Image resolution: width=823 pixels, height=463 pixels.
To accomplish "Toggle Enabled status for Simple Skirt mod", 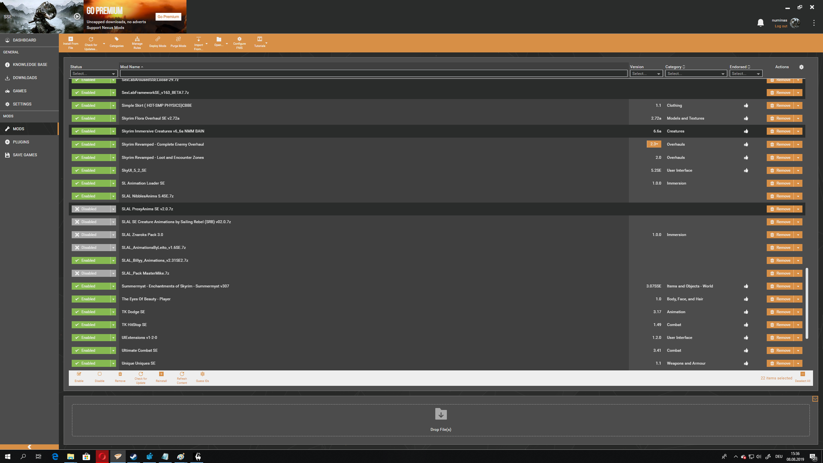I will (x=90, y=105).
